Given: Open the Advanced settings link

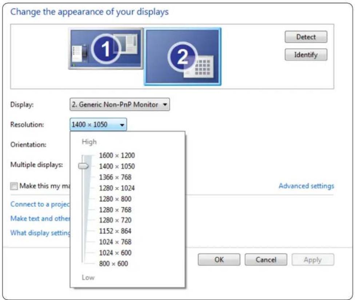Looking at the screenshot, I should click(x=306, y=186).
